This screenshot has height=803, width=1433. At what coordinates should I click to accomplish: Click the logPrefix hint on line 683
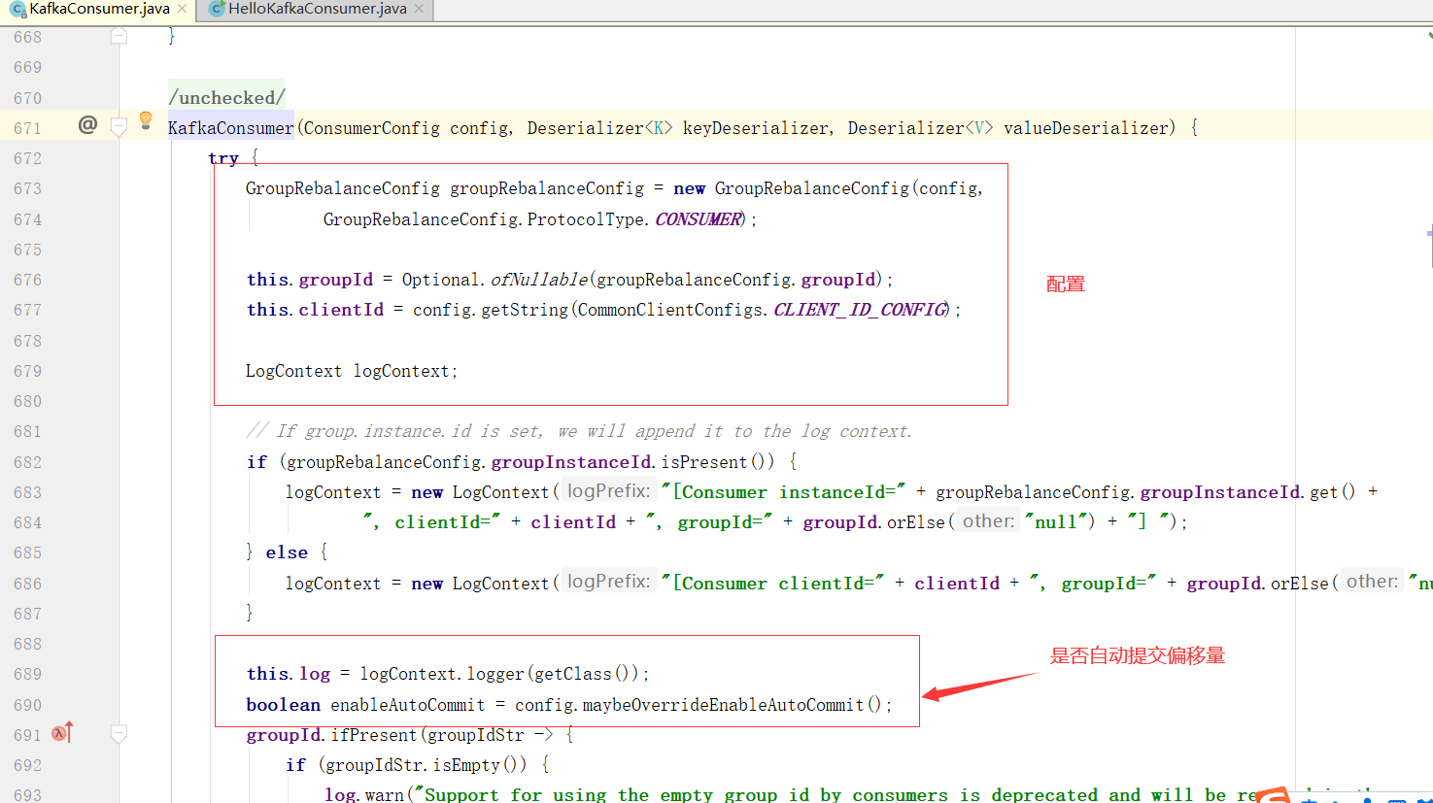[x=608, y=491]
